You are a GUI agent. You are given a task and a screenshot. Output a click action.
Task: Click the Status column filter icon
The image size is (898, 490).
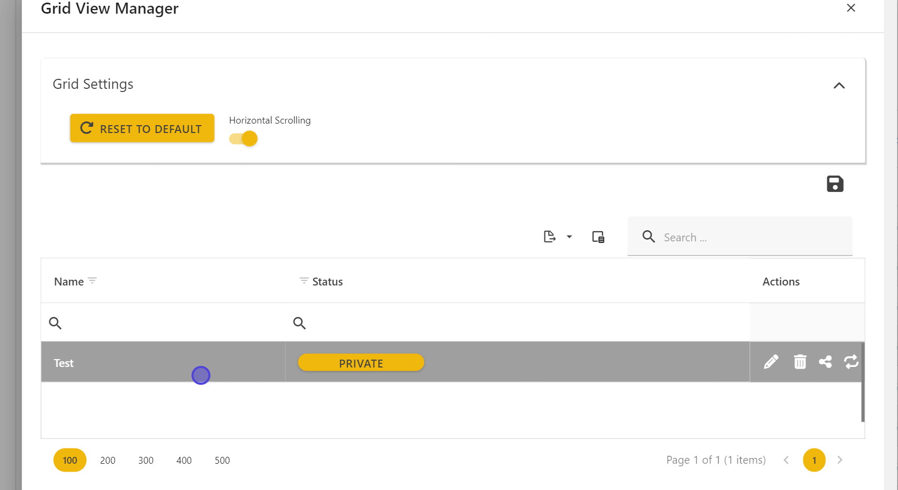(304, 281)
